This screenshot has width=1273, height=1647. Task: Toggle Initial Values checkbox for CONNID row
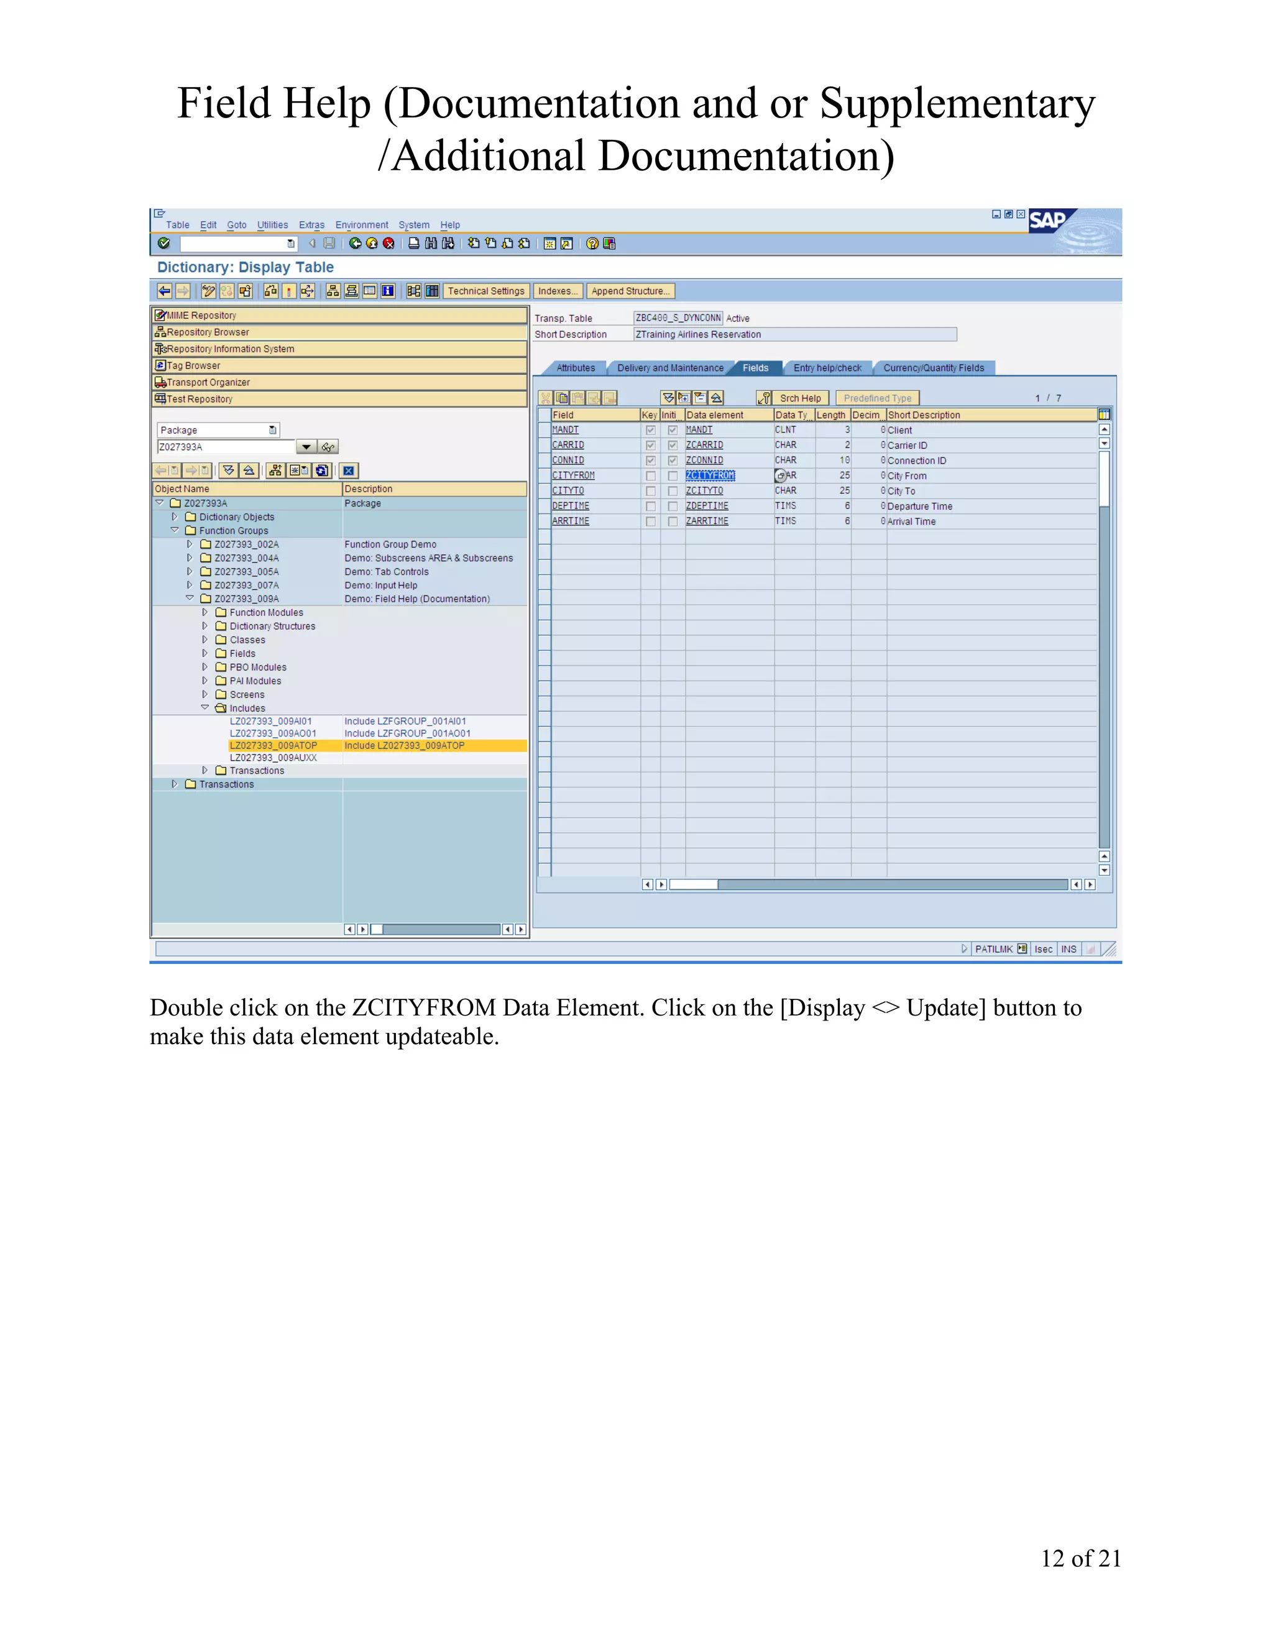[673, 460]
